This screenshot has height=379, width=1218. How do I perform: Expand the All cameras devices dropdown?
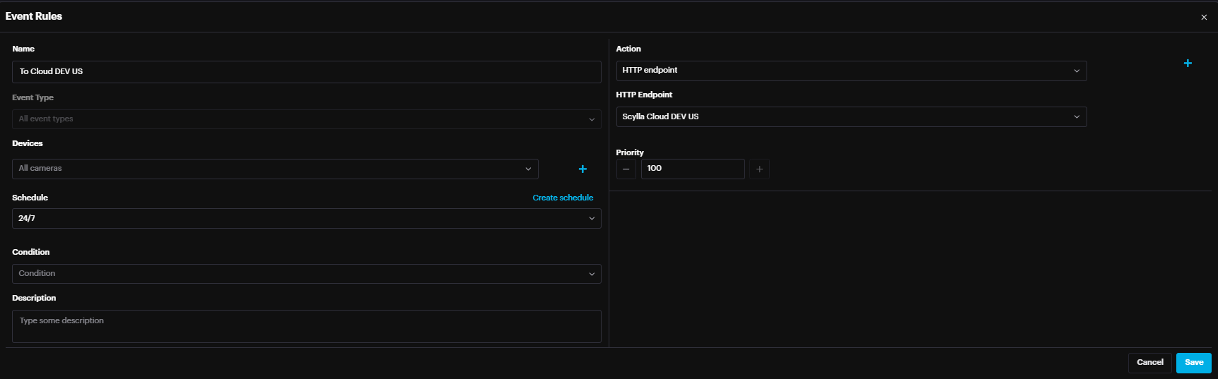(275, 169)
